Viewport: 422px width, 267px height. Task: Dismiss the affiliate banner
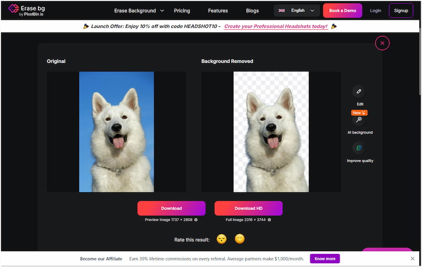(x=413, y=259)
